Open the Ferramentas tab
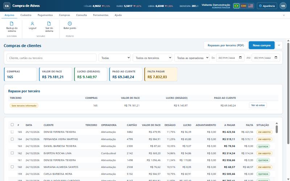 pos(101,15)
